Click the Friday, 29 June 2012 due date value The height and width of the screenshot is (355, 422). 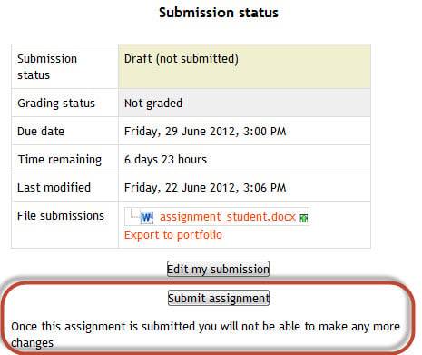(205, 132)
